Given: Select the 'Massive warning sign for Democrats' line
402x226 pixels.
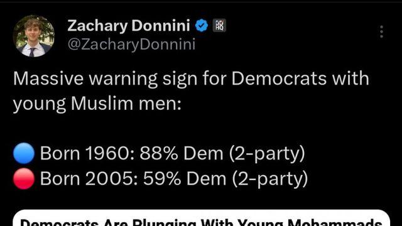Looking at the screenshot, I should tap(191, 78).
